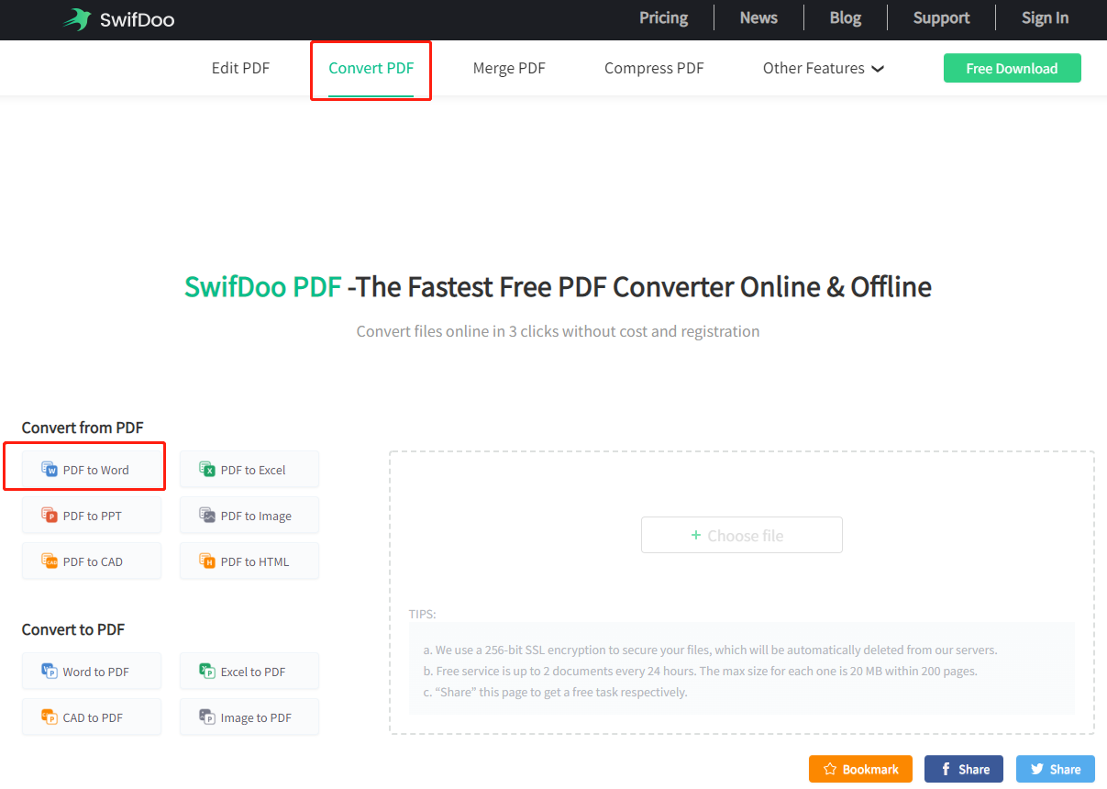Go to the Edit PDF tab
Viewport: 1107px width, 789px height.
click(240, 68)
